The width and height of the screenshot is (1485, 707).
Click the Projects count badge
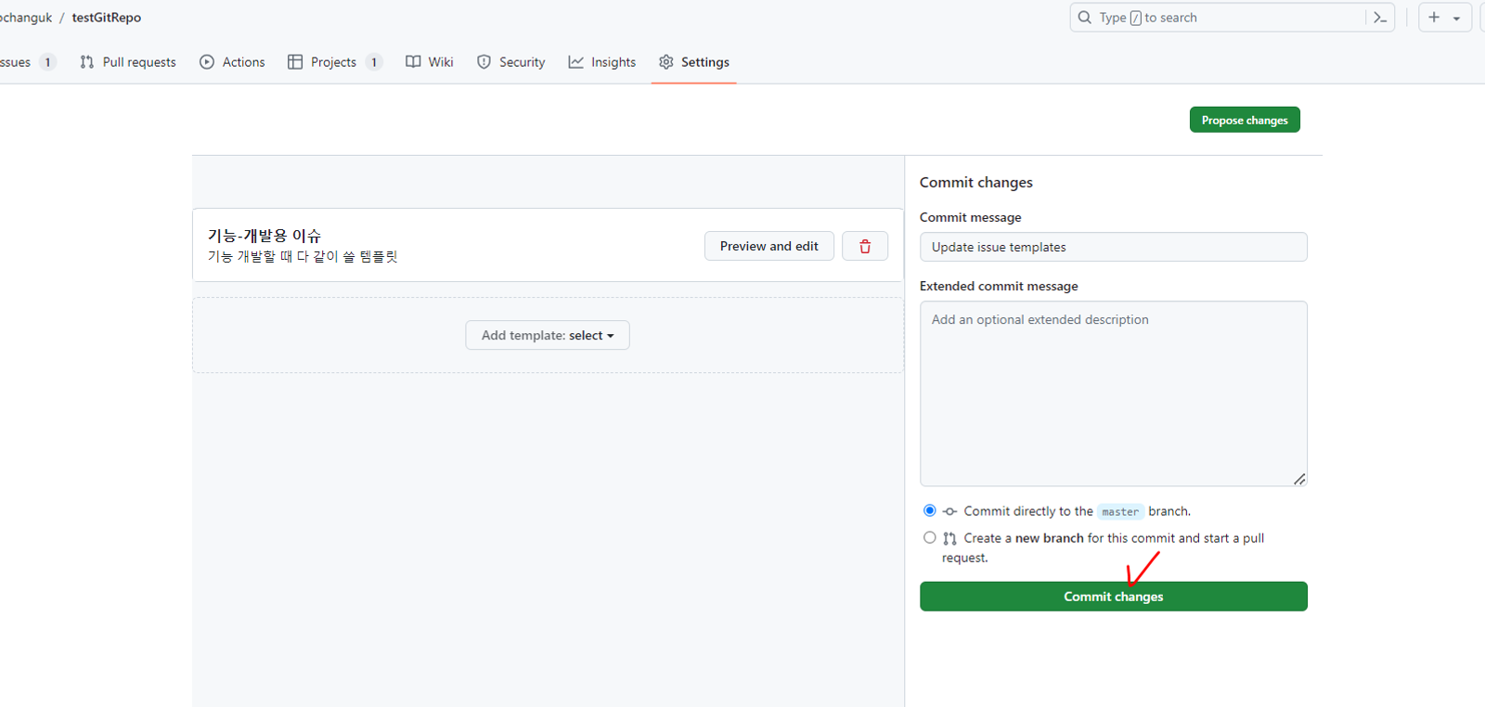tap(374, 62)
